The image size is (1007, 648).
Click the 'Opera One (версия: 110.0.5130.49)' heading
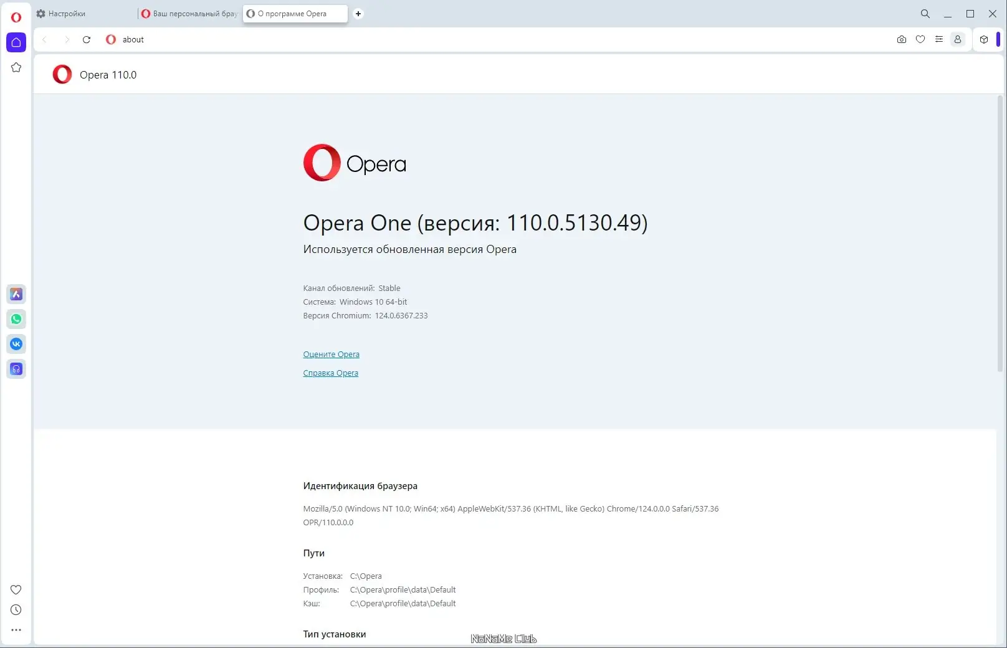475,222
